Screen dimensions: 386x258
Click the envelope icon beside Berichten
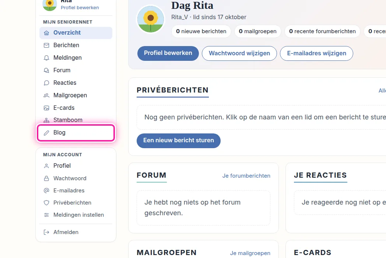point(46,45)
